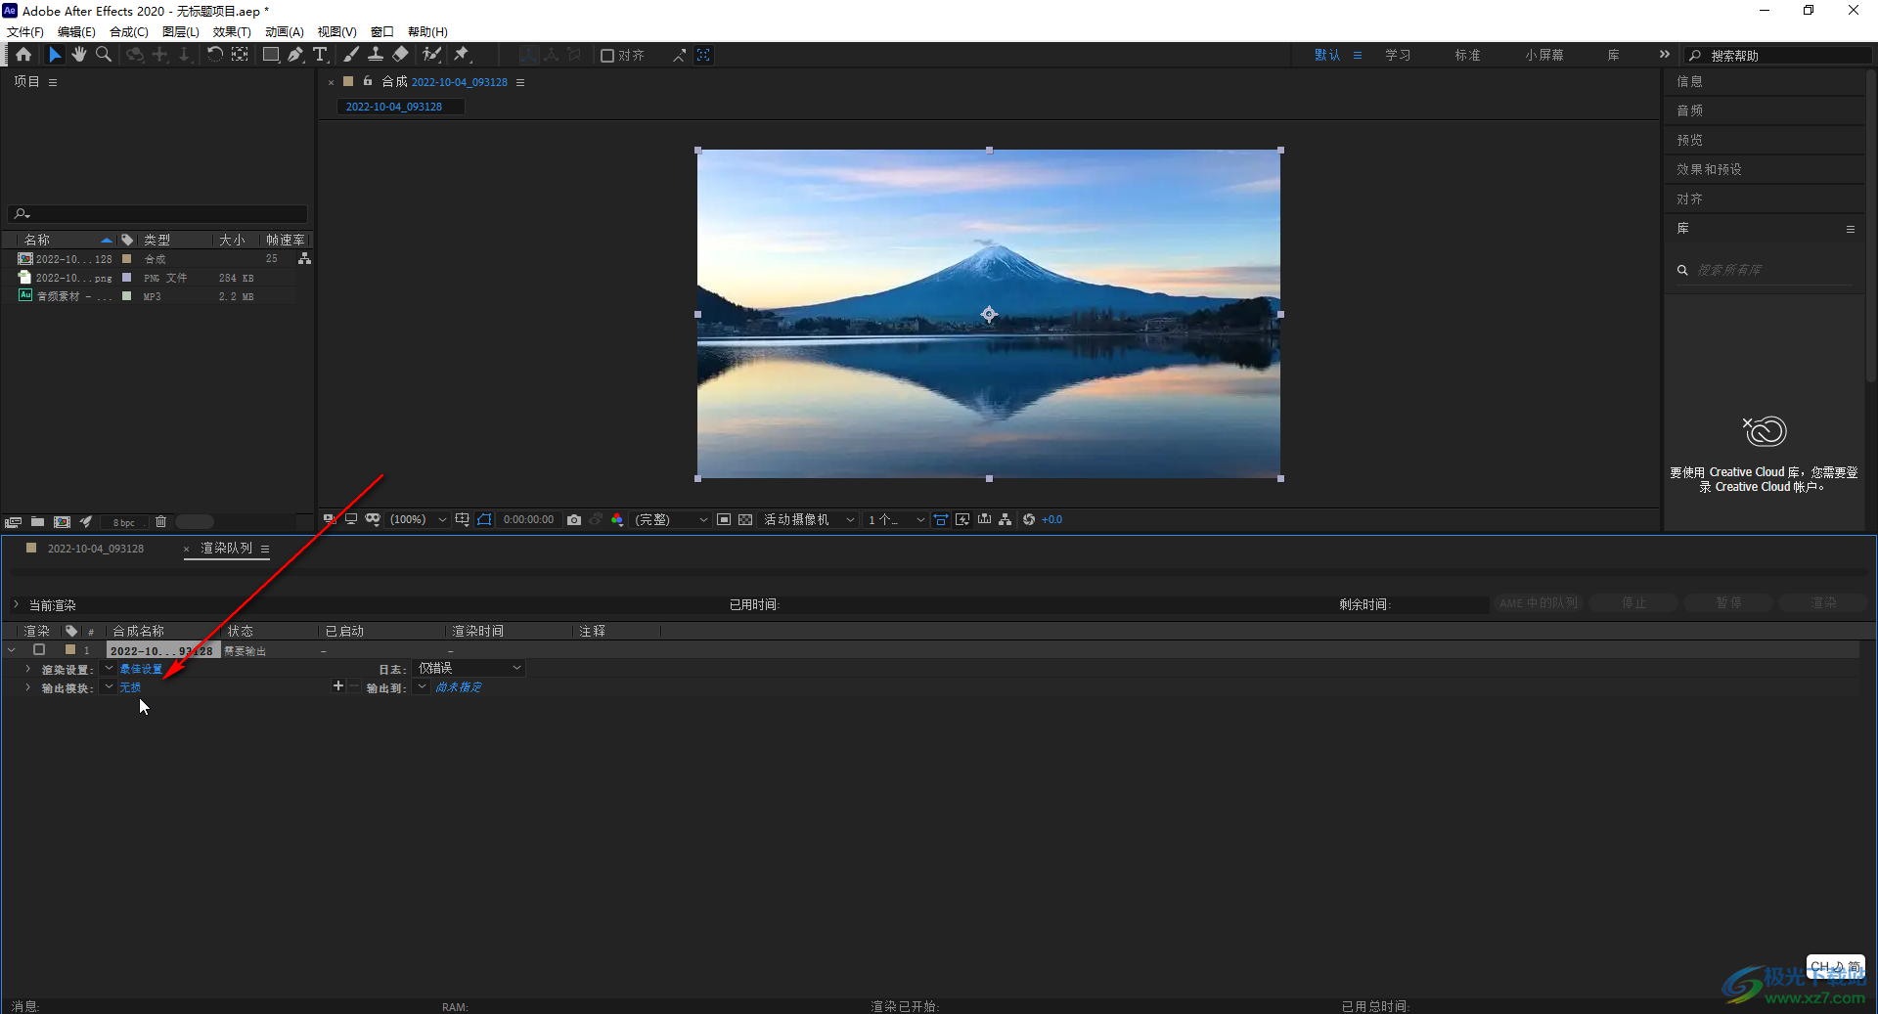Select the Pen tool
The image size is (1878, 1014).
tap(295, 55)
